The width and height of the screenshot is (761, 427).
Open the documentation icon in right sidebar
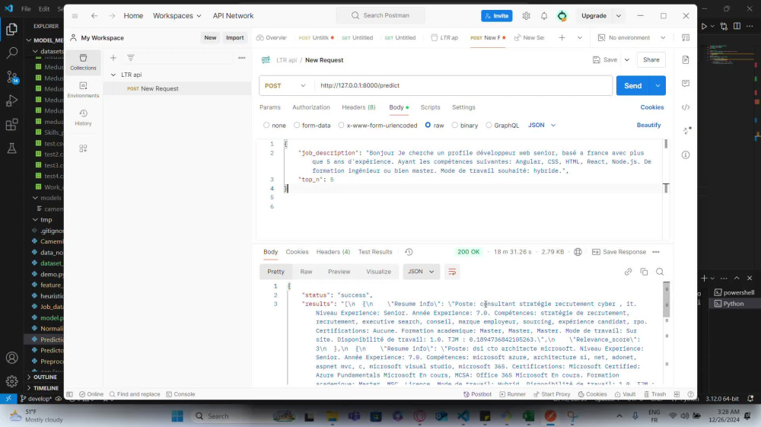point(686,59)
